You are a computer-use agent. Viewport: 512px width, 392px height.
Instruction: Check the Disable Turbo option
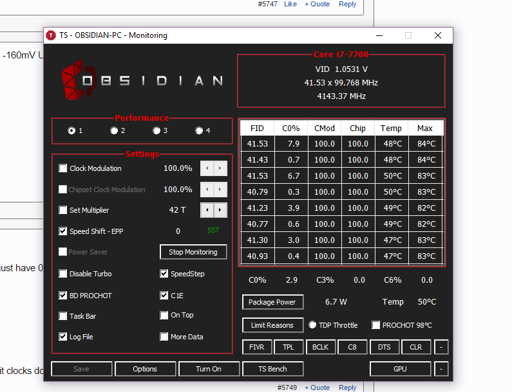click(62, 273)
